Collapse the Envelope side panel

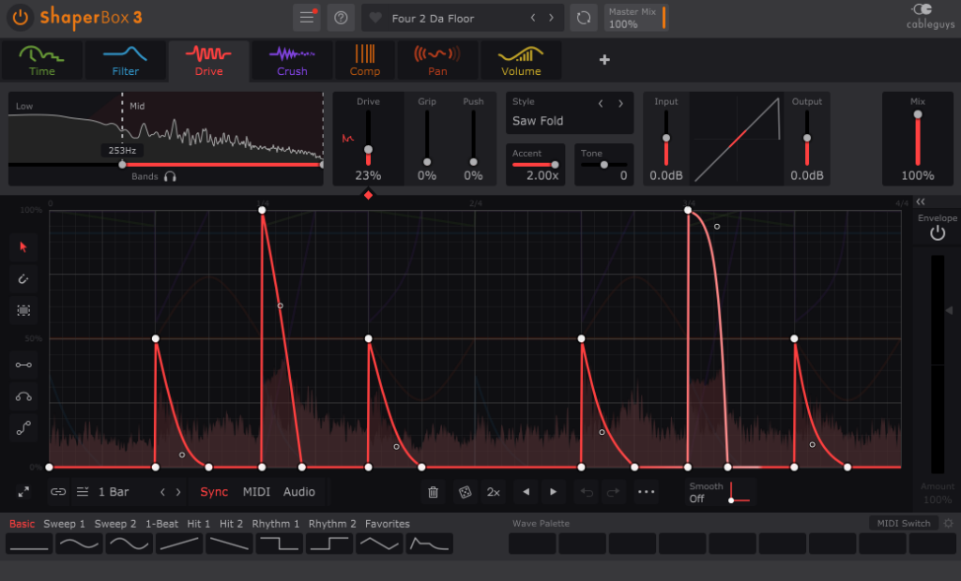(921, 201)
